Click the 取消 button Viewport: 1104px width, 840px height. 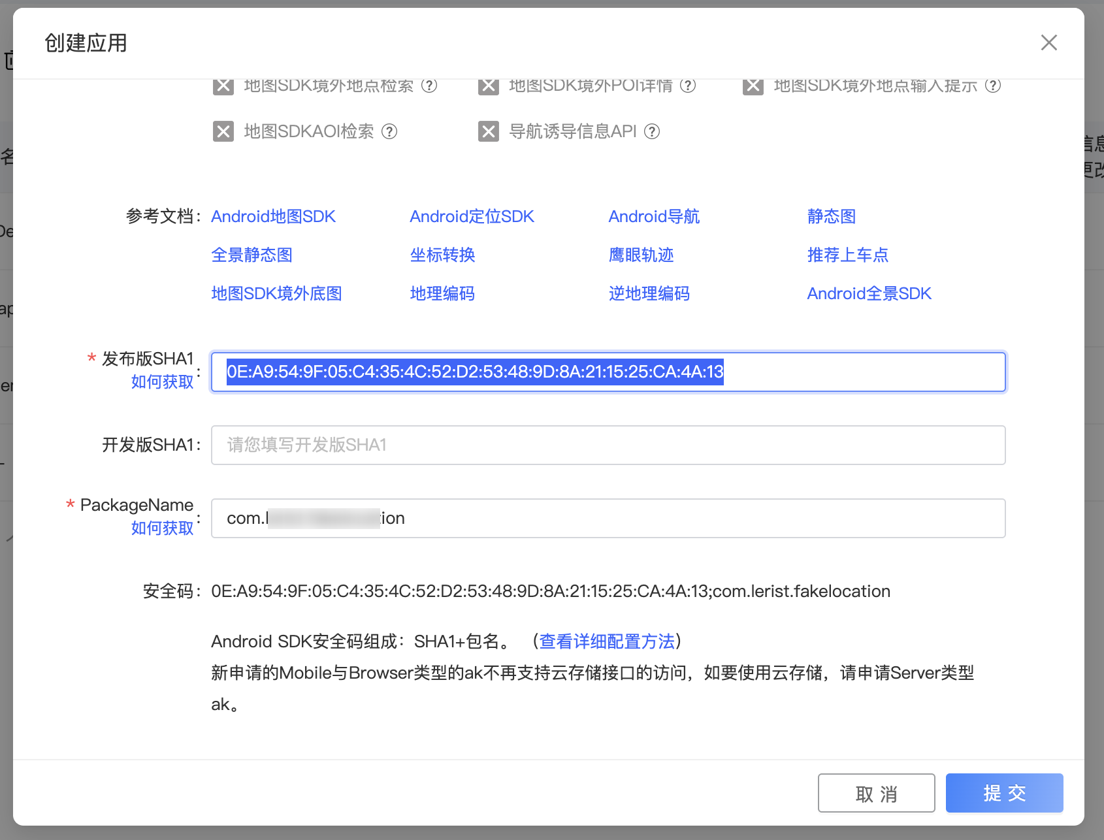click(x=877, y=793)
